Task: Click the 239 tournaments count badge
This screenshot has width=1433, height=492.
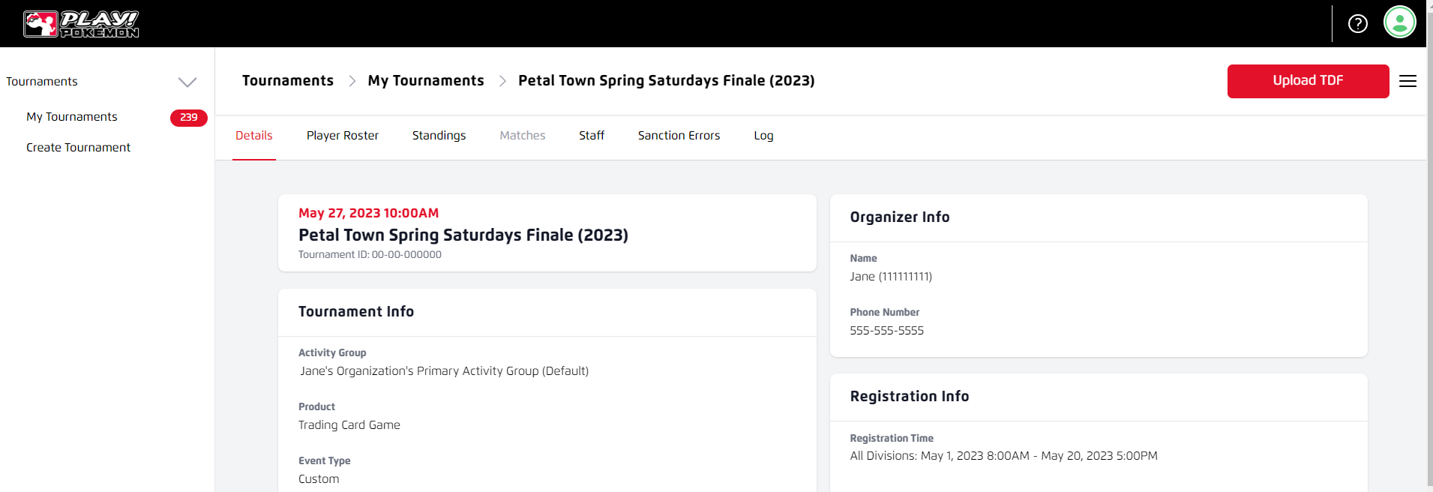Action: 188,118
